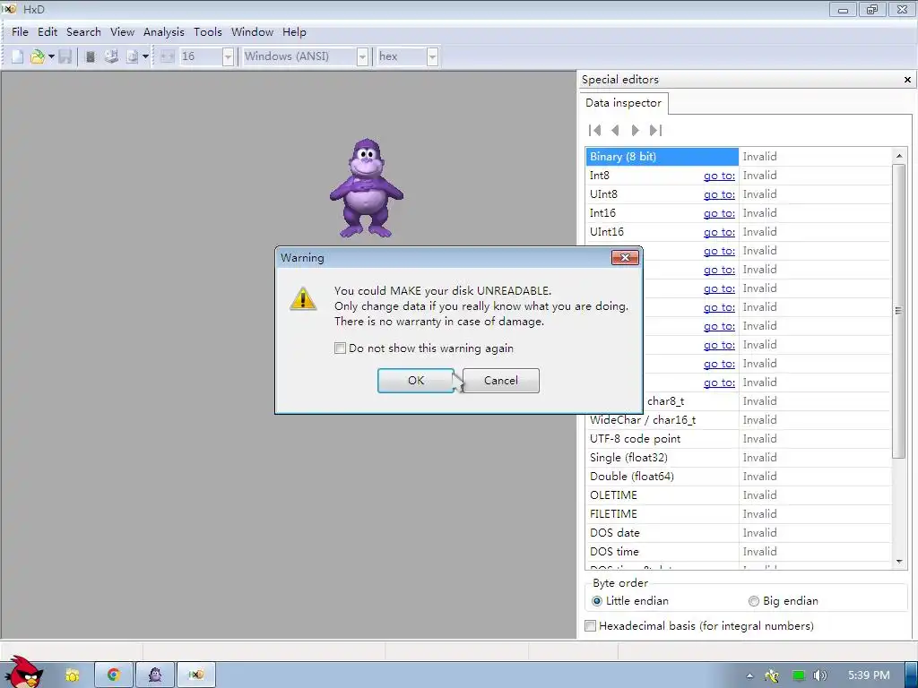The height and width of the screenshot is (688, 918).
Task: Click the Open file folder icon
Action: coord(38,56)
